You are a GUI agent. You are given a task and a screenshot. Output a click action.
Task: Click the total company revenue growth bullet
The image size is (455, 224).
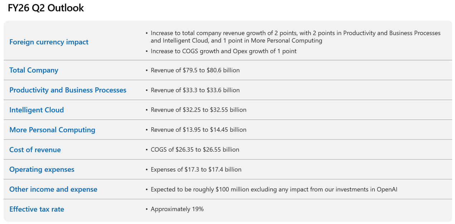coord(295,36)
